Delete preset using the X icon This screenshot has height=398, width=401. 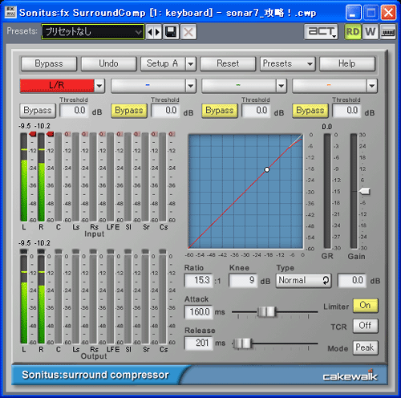pos(188,32)
